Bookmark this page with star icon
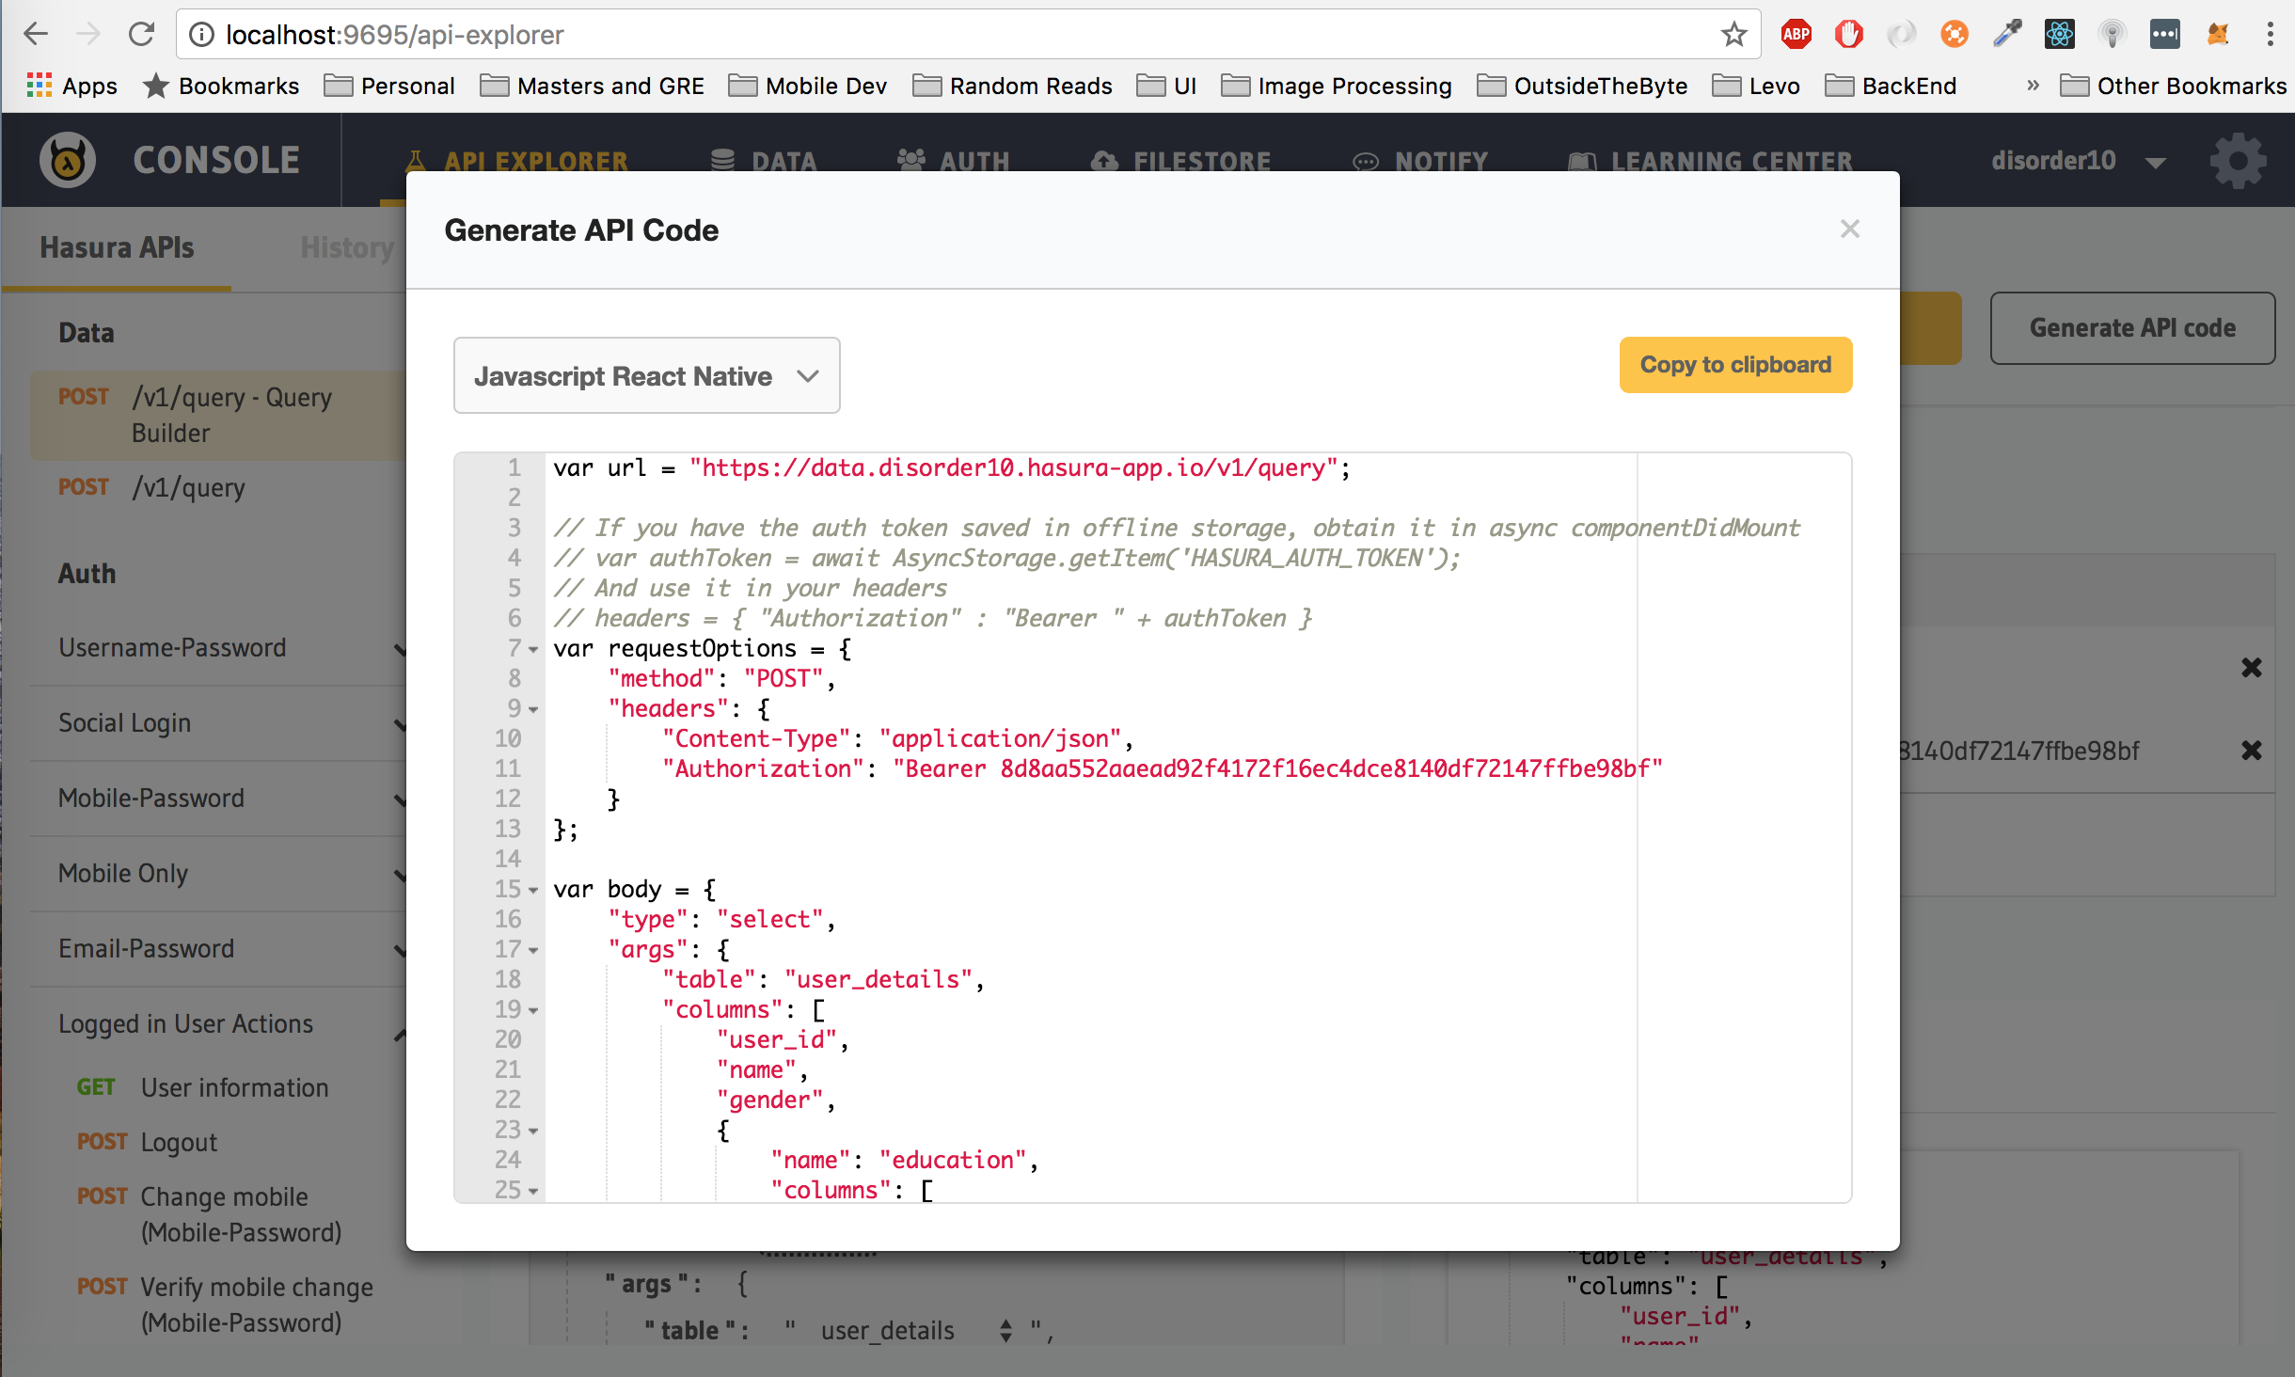Viewport: 2295px width, 1377px height. pos(1733,35)
